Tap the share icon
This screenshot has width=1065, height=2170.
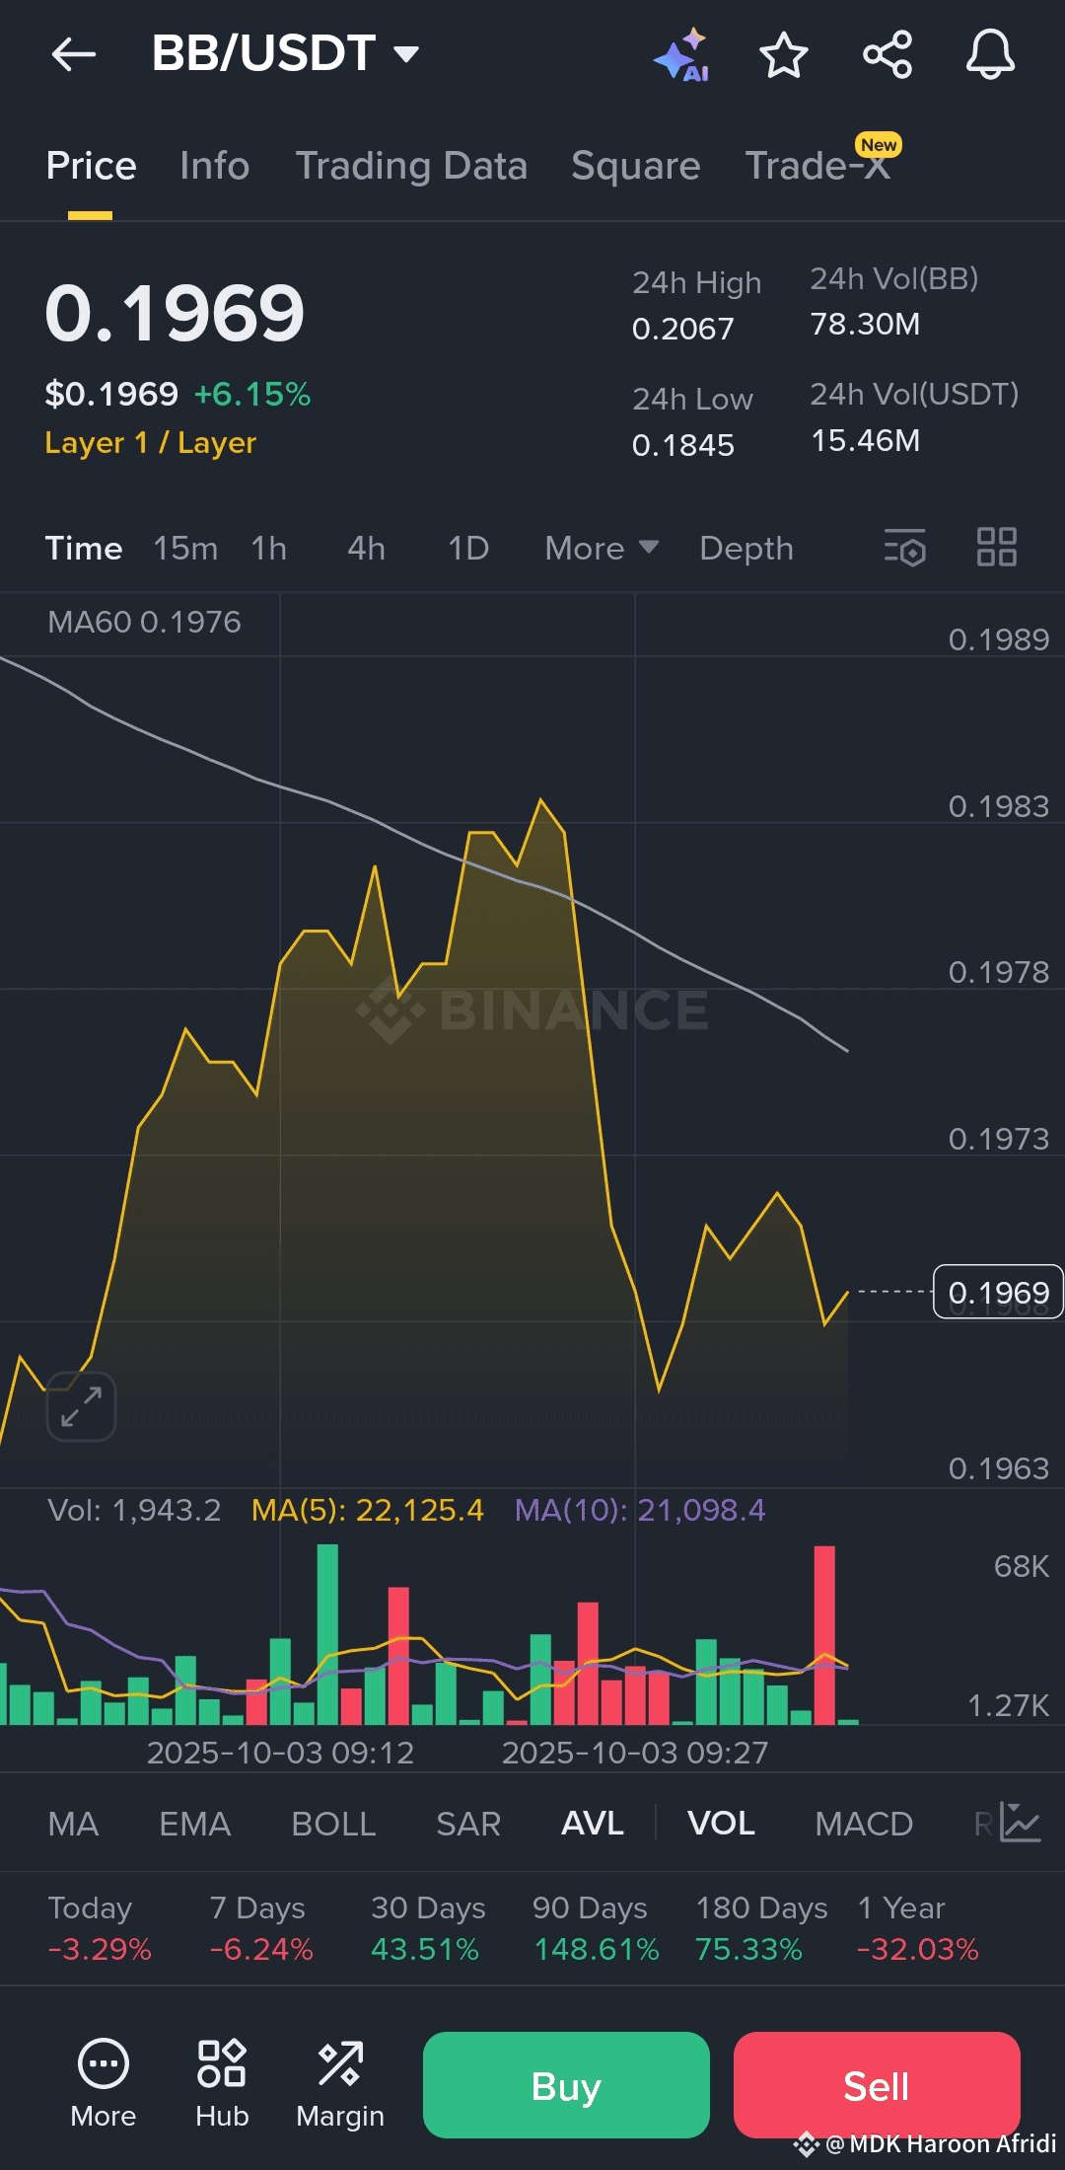click(887, 54)
